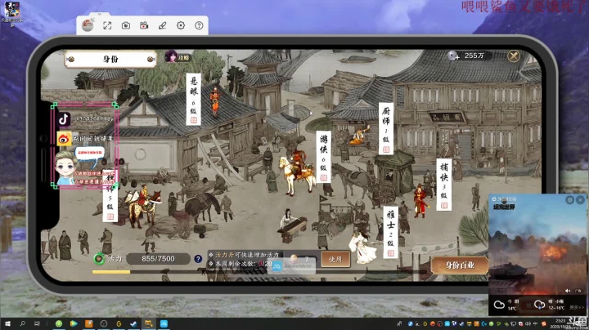Click the cartoon girl avatar overlay
The width and height of the screenshot is (589, 330).
(65, 167)
